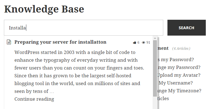Click the SEARCH button
The height and width of the screenshot is (109, 210).
(x=186, y=28)
